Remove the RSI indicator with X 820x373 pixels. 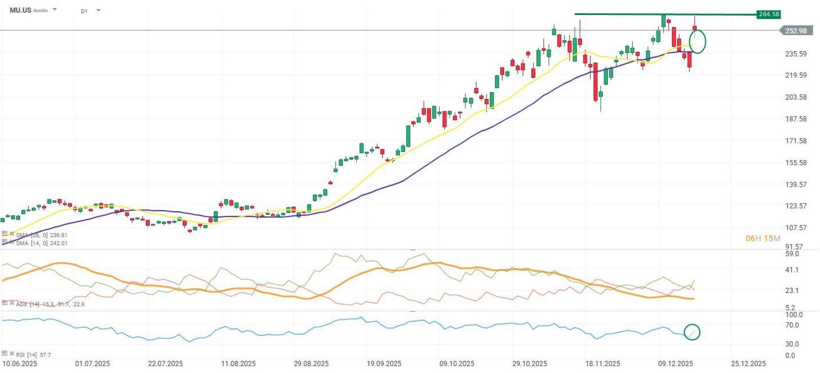point(12,354)
